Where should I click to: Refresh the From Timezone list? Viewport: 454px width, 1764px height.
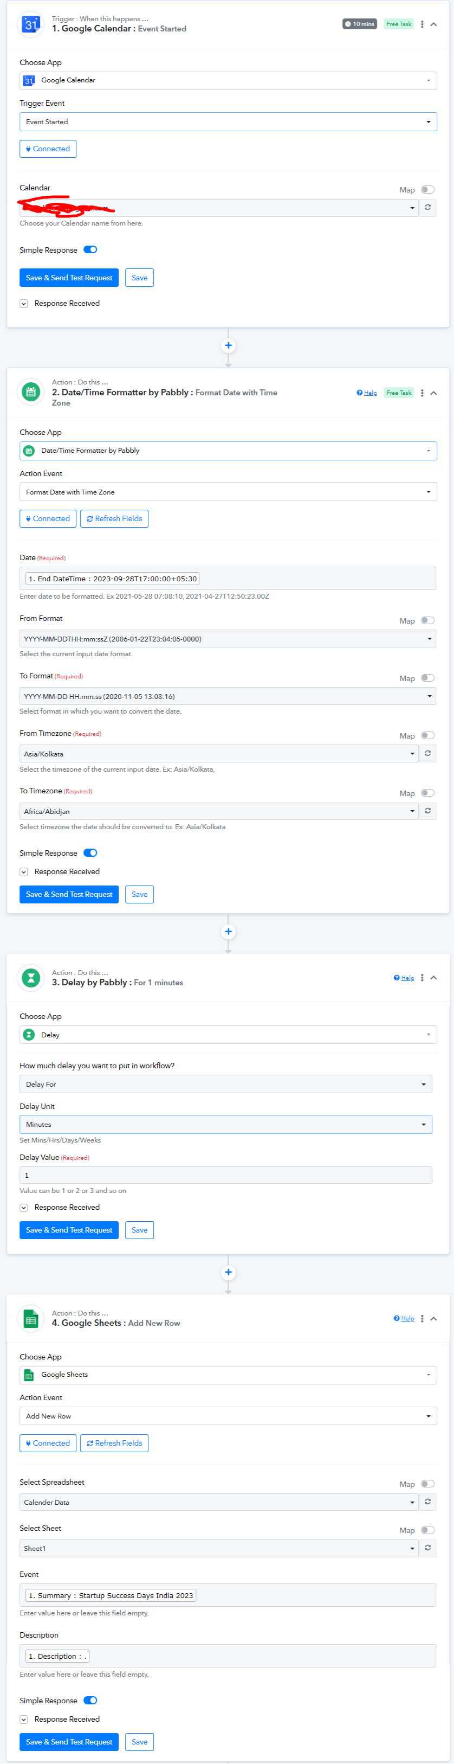coord(428,753)
